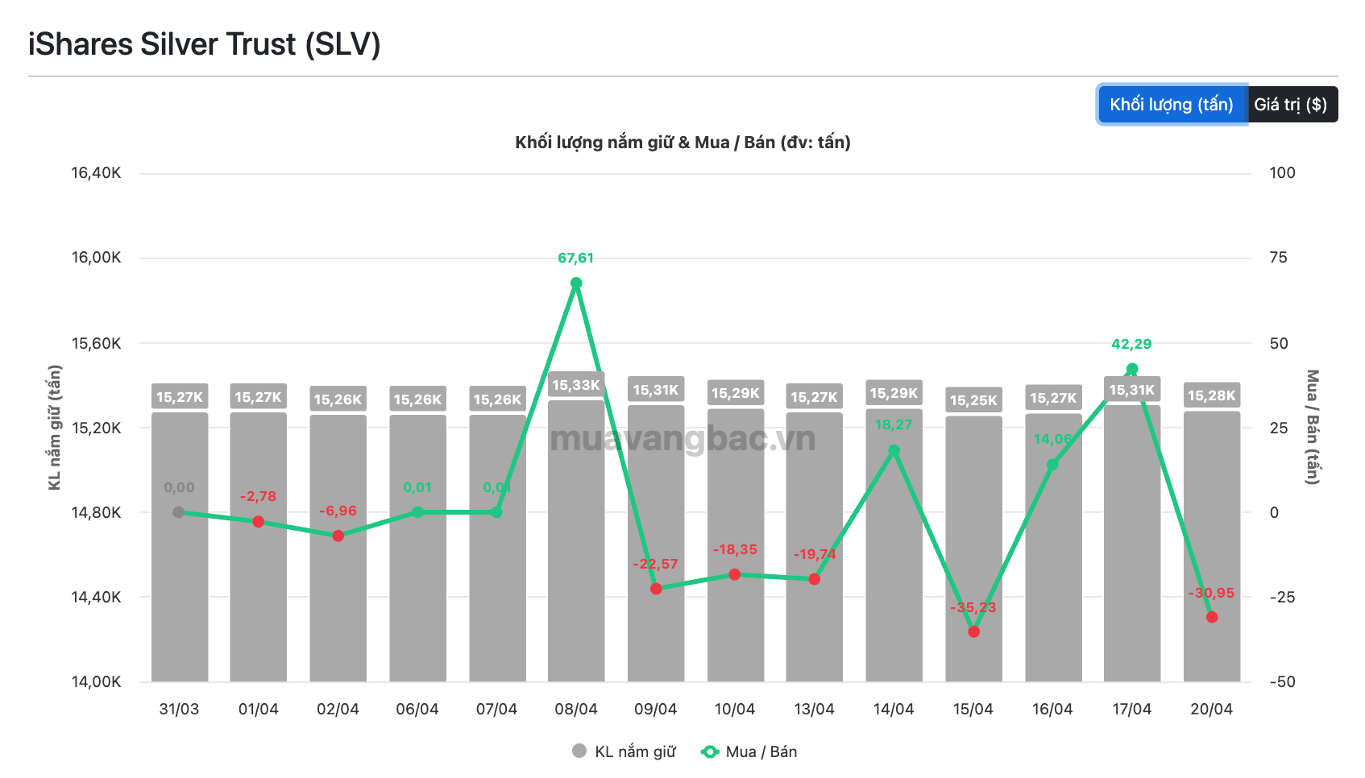Switch to Giá trị ($) view
Image resolution: width=1365 pixels, height=778 pixels.
(1290, 105)
